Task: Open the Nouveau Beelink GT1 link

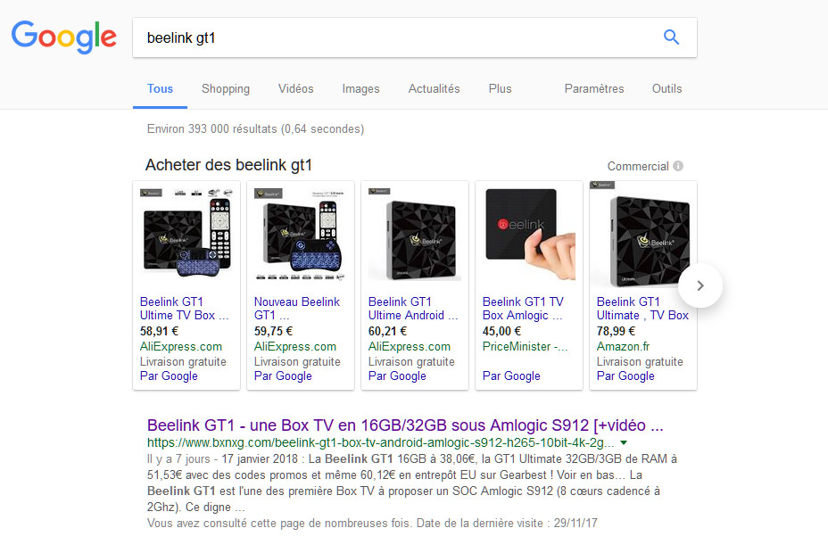Action: 297,308
